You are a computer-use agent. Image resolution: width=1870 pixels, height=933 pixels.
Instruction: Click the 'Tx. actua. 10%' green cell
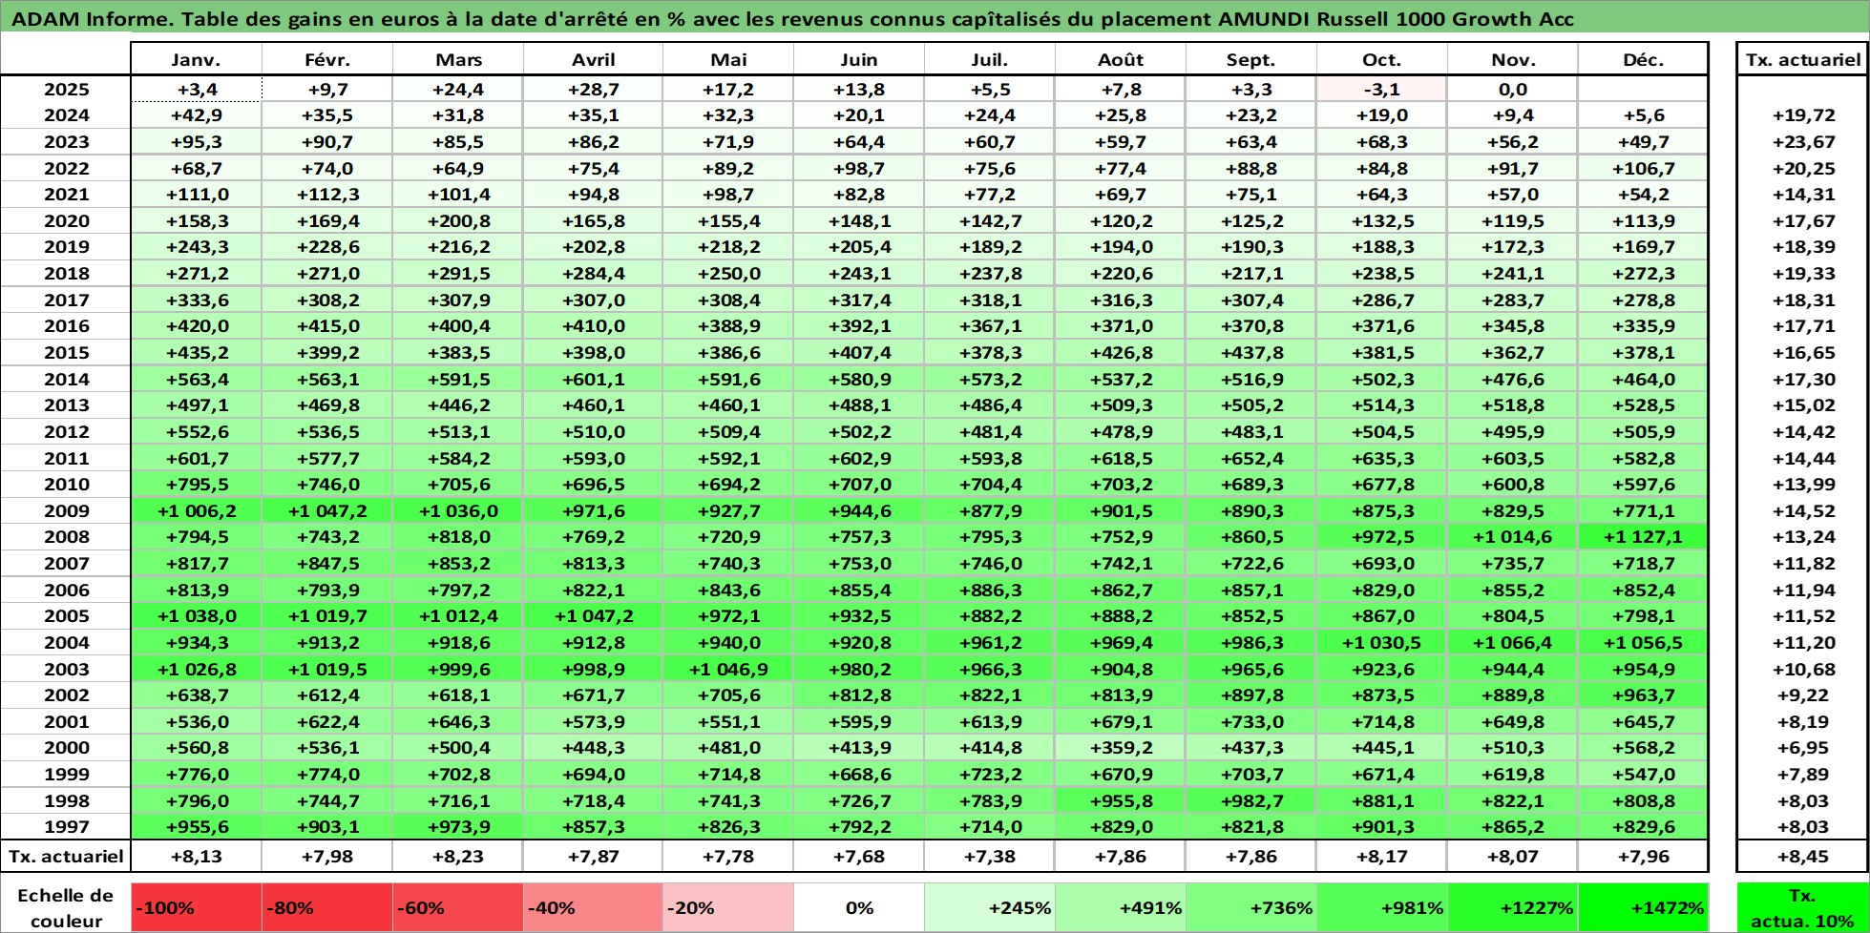pyautogui.click(x=1801, y=907)
